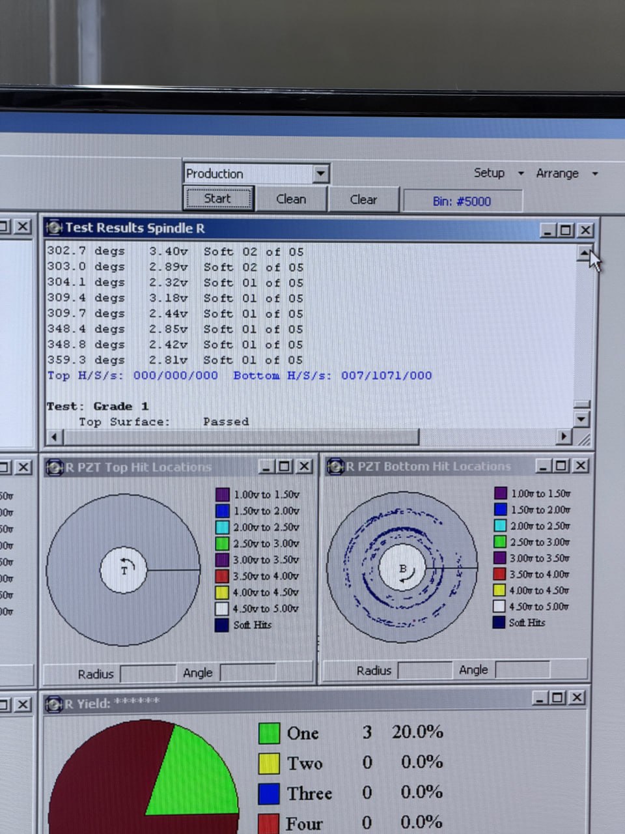Image resolution: width=625 pixels, height=834 pixels.
Task: Click 1.50v to 2.00v blue swatch, Top legend
Action: (223, 511)
